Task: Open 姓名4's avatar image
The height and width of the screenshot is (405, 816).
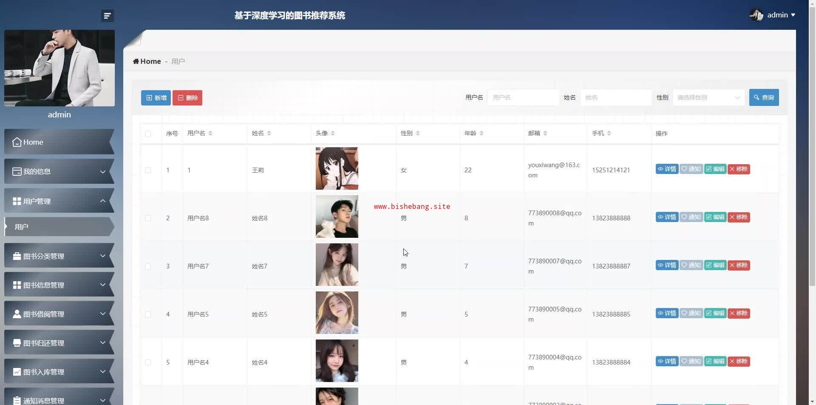Action: click(x=337, y=361)
